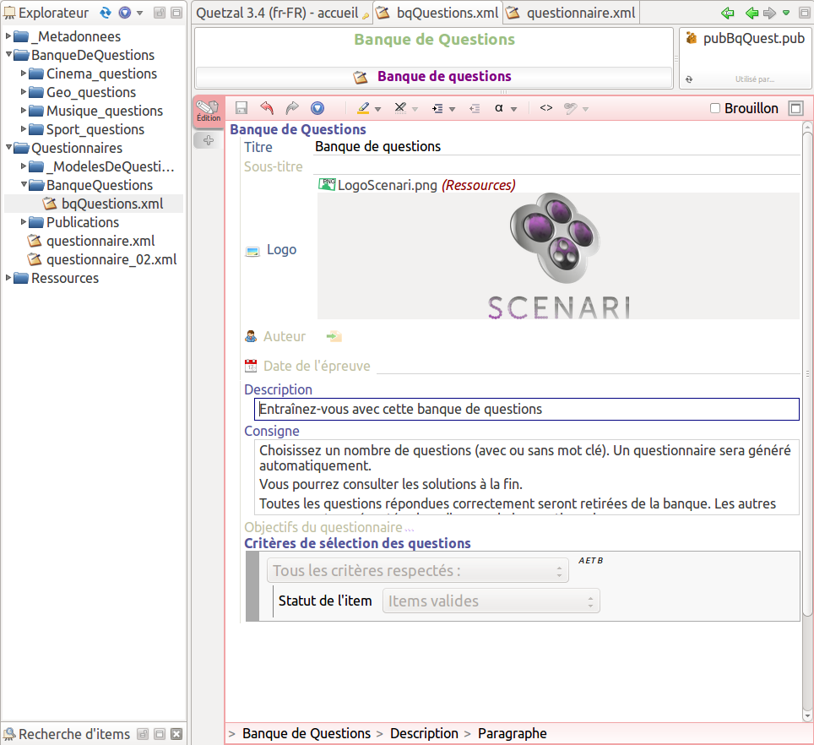
Task: Go forward with the grey right arrow
Action: [x=769, y=13]
